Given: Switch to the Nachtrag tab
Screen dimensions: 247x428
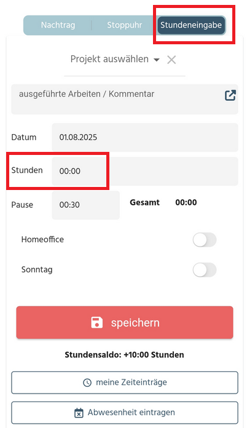Looking at the screenshot, I should click(x=58, y=25).
